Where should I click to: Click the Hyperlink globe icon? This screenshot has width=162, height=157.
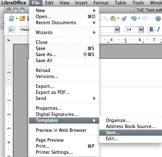tap(158, 18)
